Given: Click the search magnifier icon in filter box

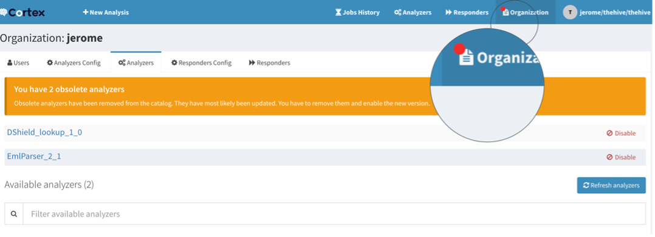Looking at the screenshot, I should [x=14, y=214].
